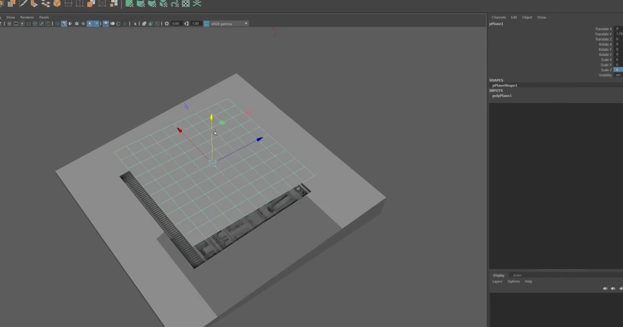
Task: Click the checkerboard UV texture shelf icon
Action: click(x=186, y=3)
